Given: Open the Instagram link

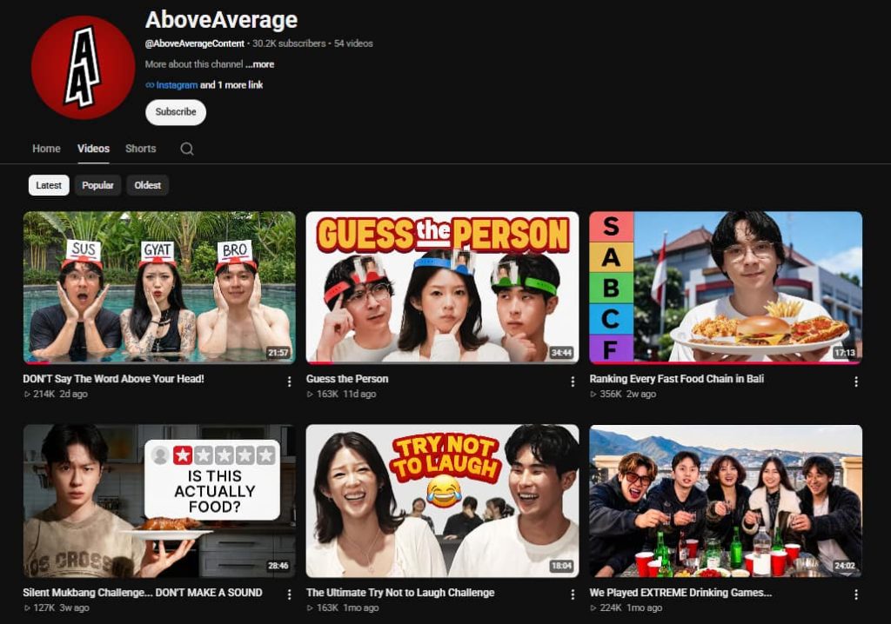Looking at the screenshot, I should [x=177, y=85].
